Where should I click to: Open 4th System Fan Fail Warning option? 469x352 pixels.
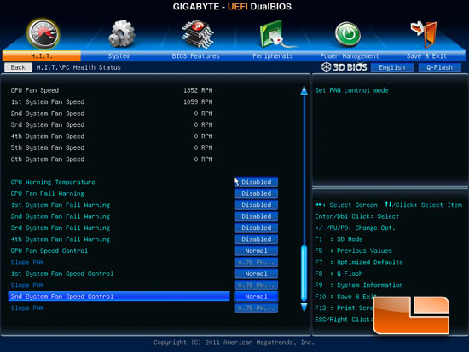(257, 239)
